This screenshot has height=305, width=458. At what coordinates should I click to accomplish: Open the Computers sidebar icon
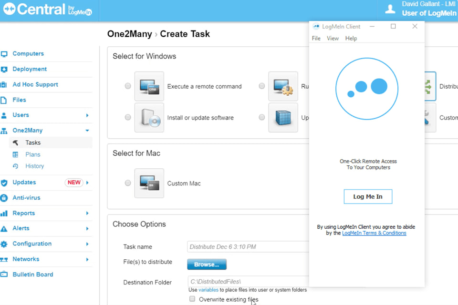pyautogui.click(x=4, y=54)
